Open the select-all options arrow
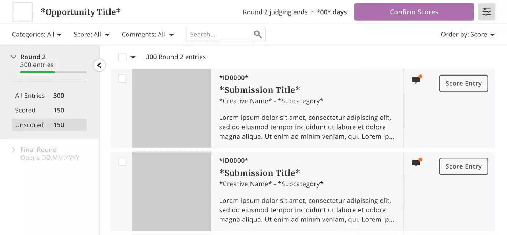This screenshot has height=235, width=507. point(133,57)
